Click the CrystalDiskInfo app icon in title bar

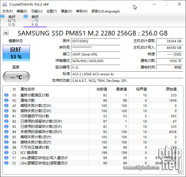pos(5,4)
